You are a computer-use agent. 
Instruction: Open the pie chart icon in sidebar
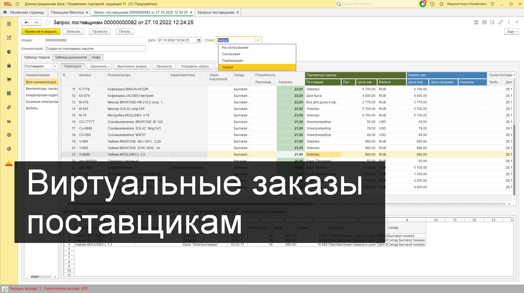[9, 52]
